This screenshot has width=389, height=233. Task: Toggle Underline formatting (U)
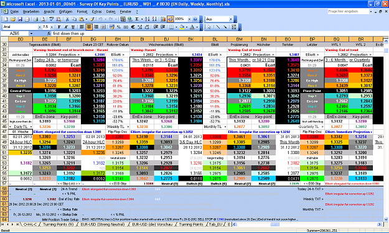pyautogui.click(x=73, y=27)
